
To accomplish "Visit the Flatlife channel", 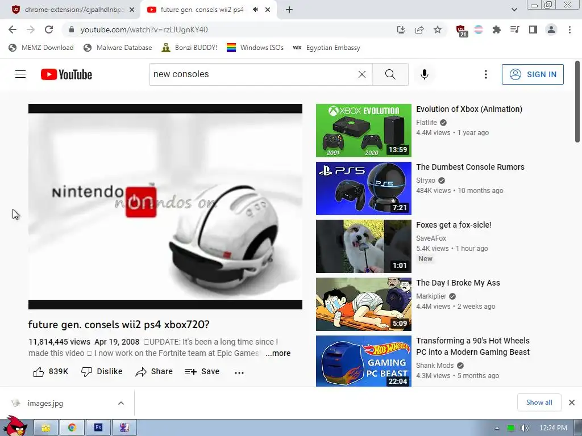I will pyautogui.click(x=426, y=123).
